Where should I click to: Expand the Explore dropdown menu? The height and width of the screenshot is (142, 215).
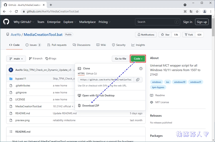70,22
